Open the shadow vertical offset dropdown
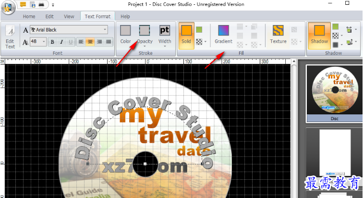Image resolution: width=364 pixels, height=198 pixels. (x=352, y=42)
